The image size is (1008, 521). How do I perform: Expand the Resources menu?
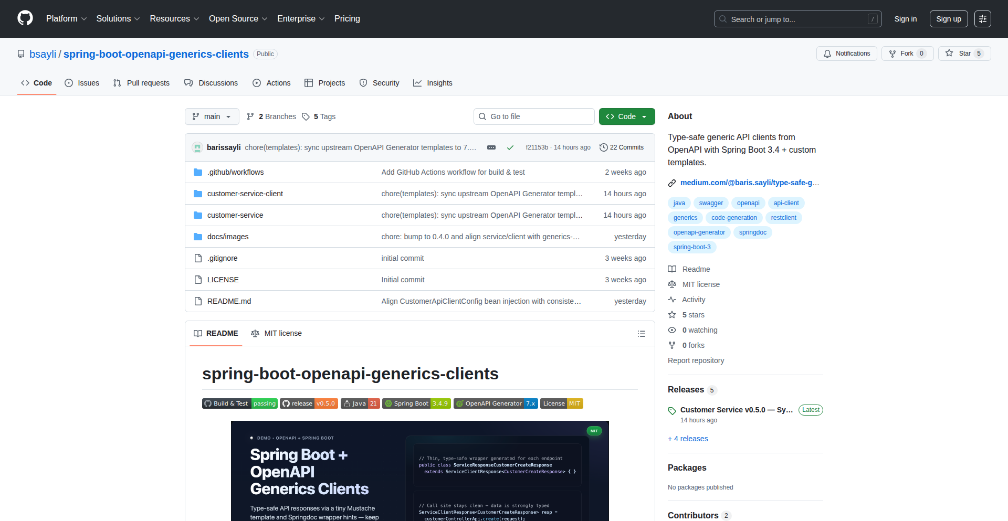tap(174, 18)
